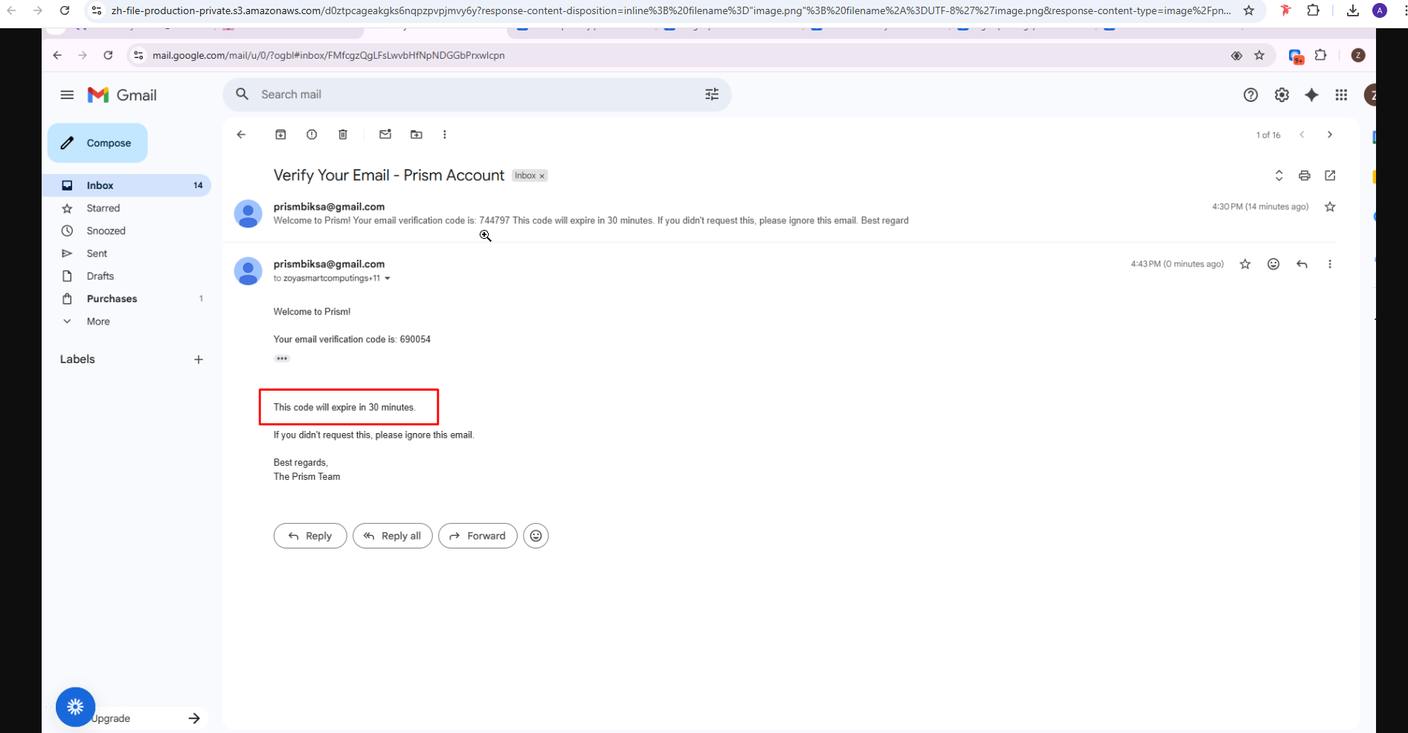Compose a new email
This screenshot has width=1408, height=733.
[97, 143]
